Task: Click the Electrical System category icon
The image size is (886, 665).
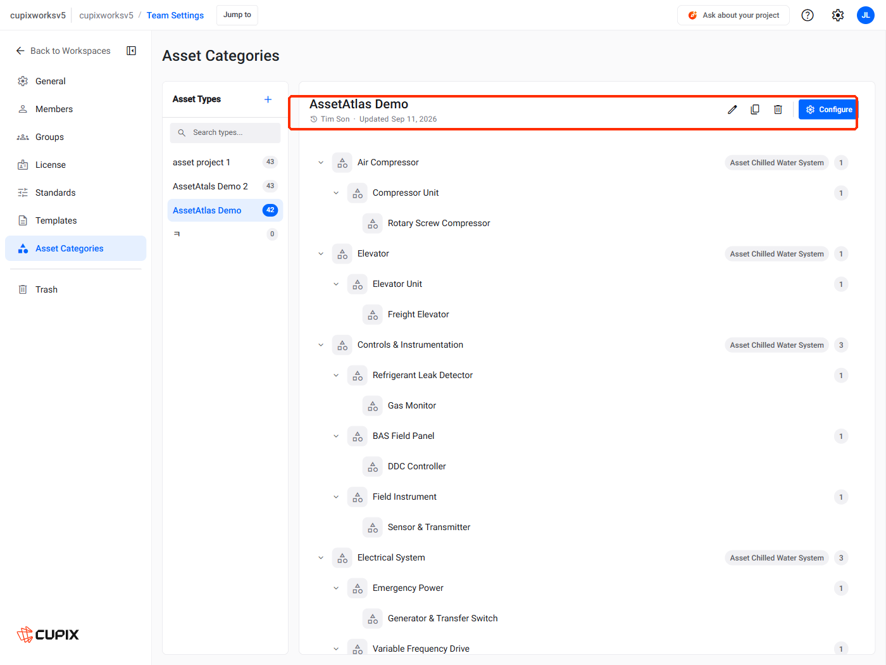Action: pos(342,558)
